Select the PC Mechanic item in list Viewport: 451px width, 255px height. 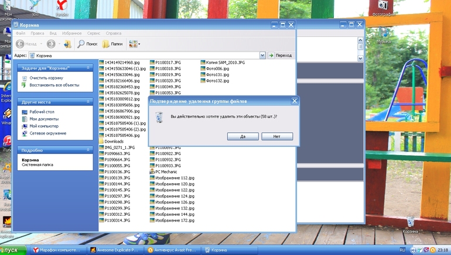[x=166, y=172]
